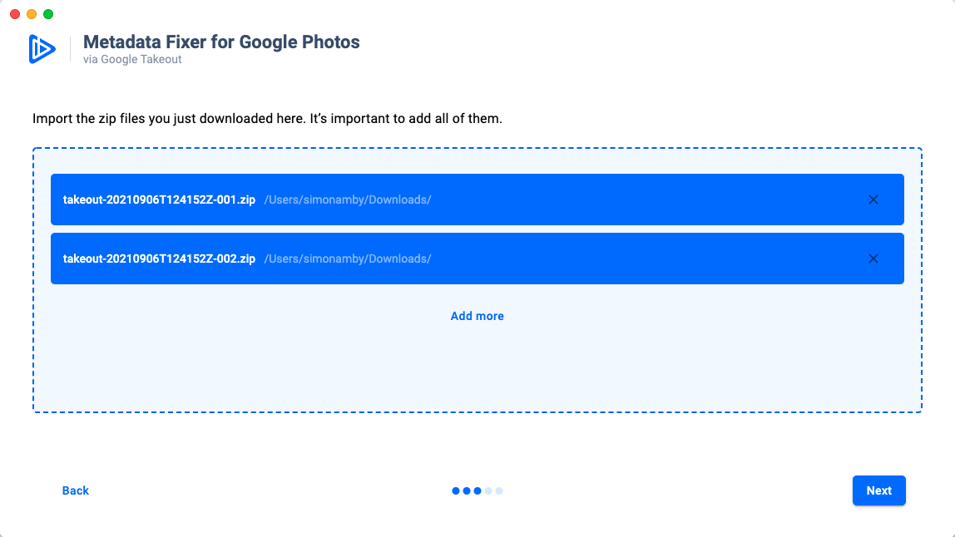Select the fourth progress dot
The width and height of the screenshot is (955, 537).
pyautogui.click(x=488, y=490)
